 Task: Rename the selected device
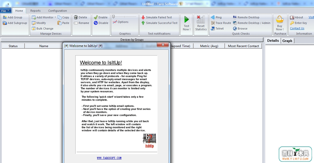pyautogui.click(x=81, y=23)
